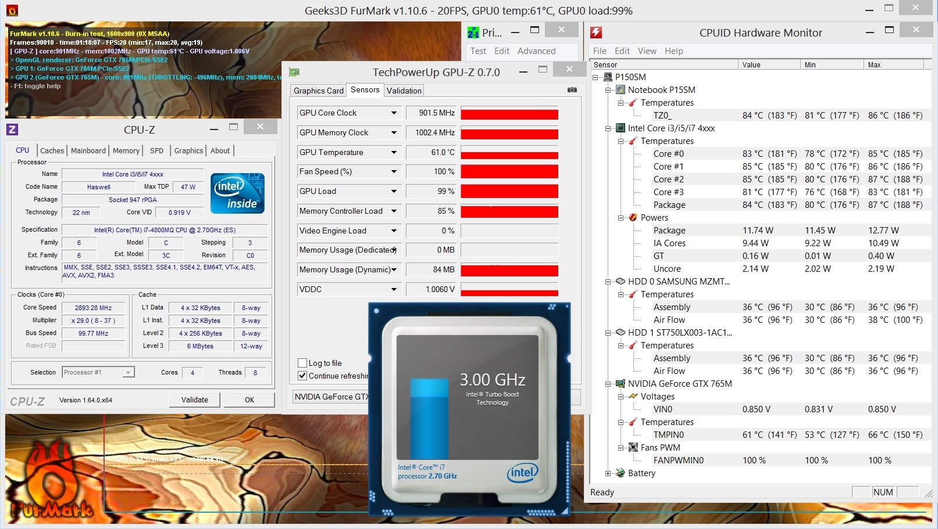938x529 pixels.
Task: Open the View menu in Hardware Monitor
Action: click(x=647, y=51)
